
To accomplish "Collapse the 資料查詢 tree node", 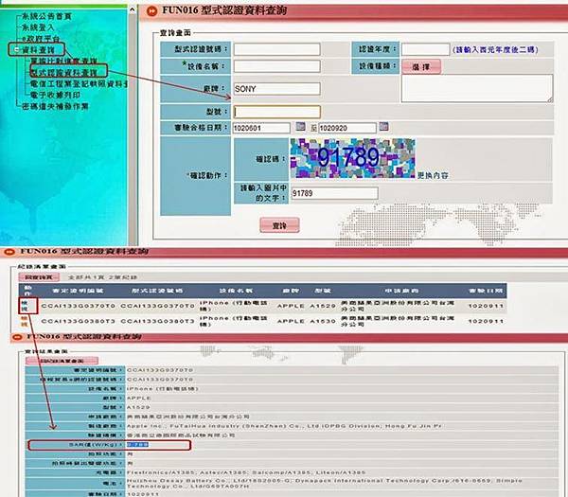I will (17, 49).
